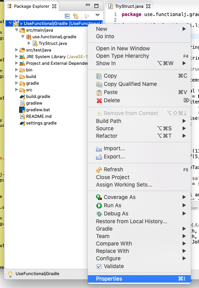Click the JRE System Library icon
This screenshot has height=288, width=199.
[x=22, y=57]
